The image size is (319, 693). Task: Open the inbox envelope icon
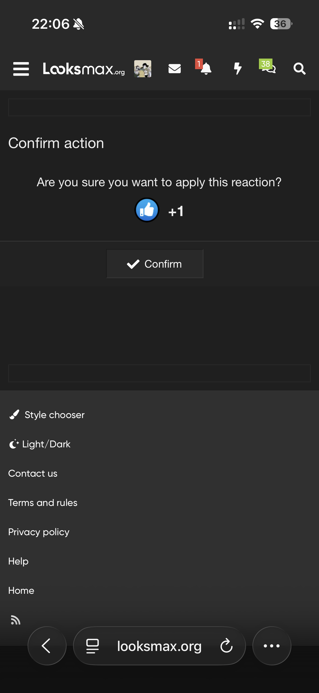pos(175,69)
